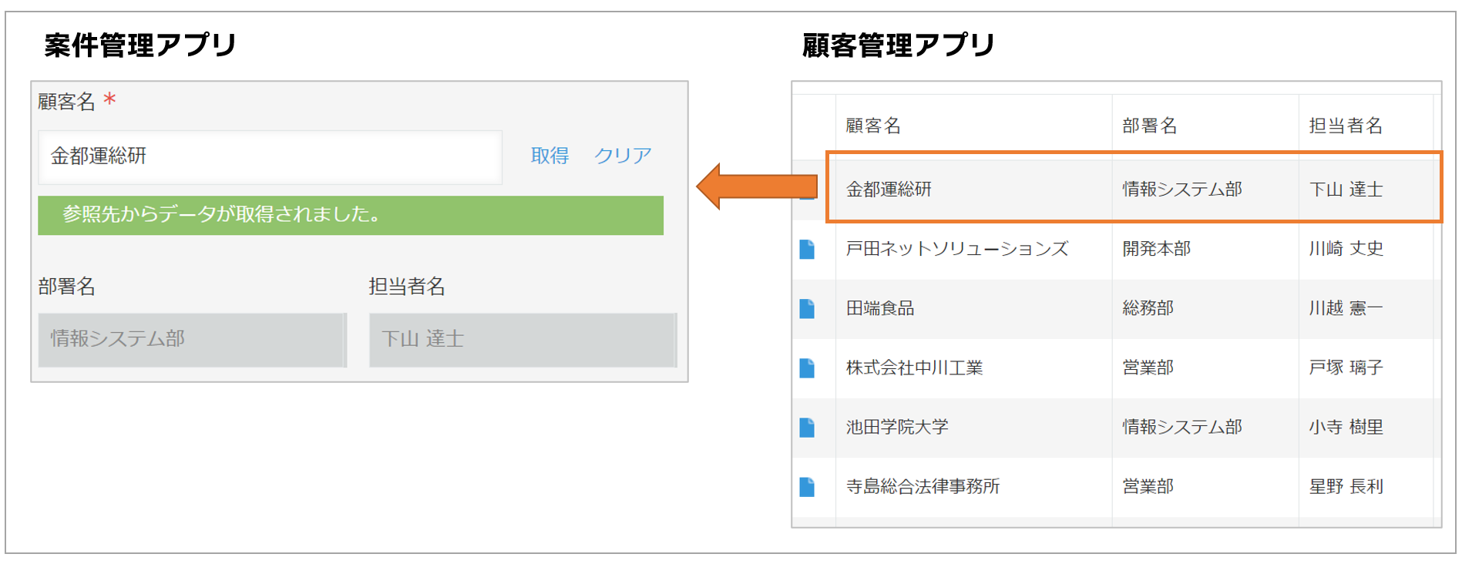The height and width of the screenshot is (564, 1462).
Task: Open record icon for 池田学院大学
Action: [x=807, y=427]
